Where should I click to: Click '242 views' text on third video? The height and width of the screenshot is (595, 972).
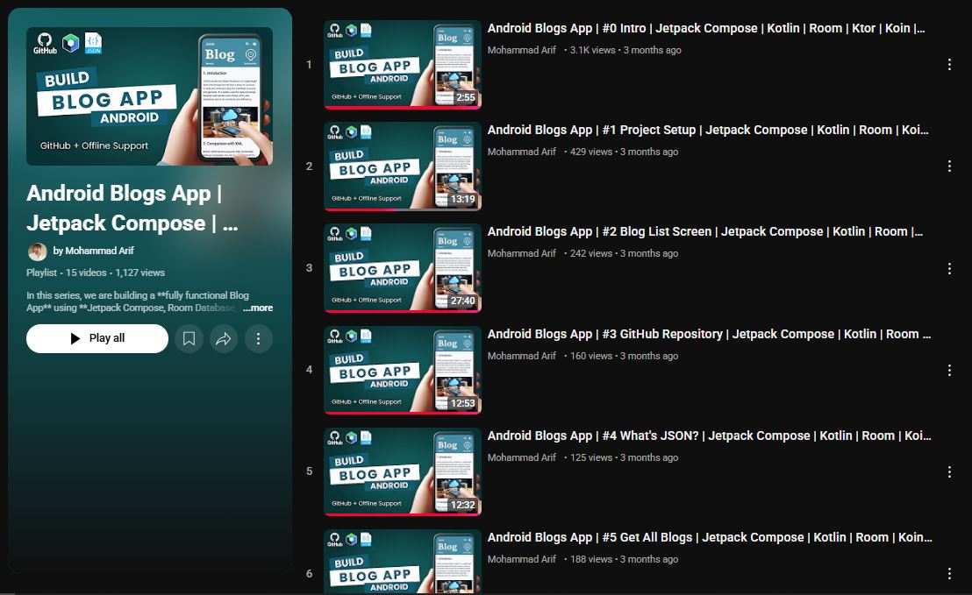[590, 253]
